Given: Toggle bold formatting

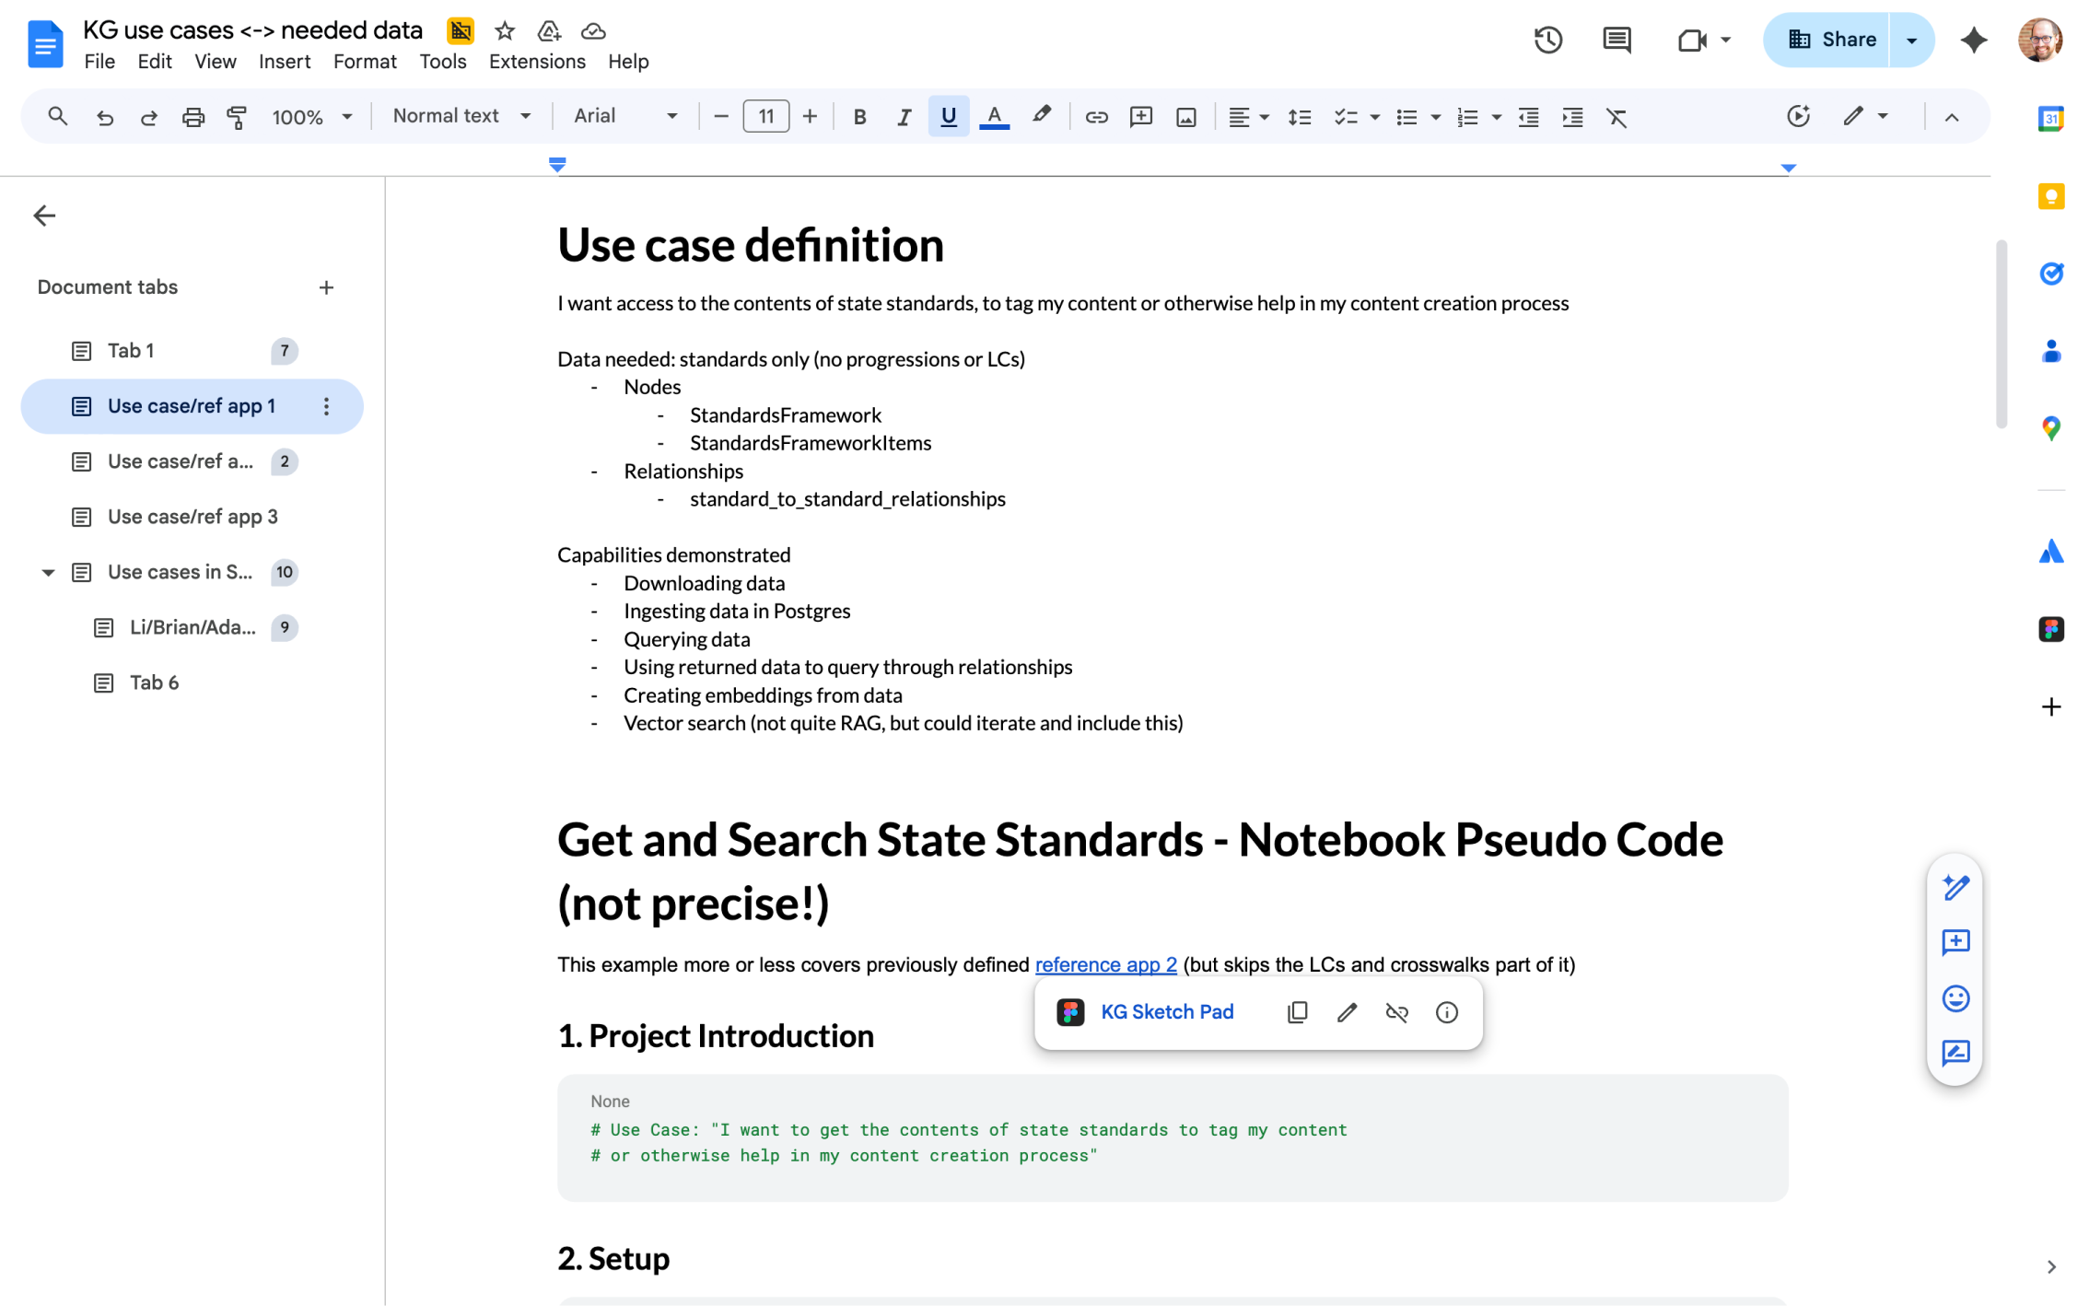Looking at the screenshot, I should pyautogui.click(x=858, y=117).
